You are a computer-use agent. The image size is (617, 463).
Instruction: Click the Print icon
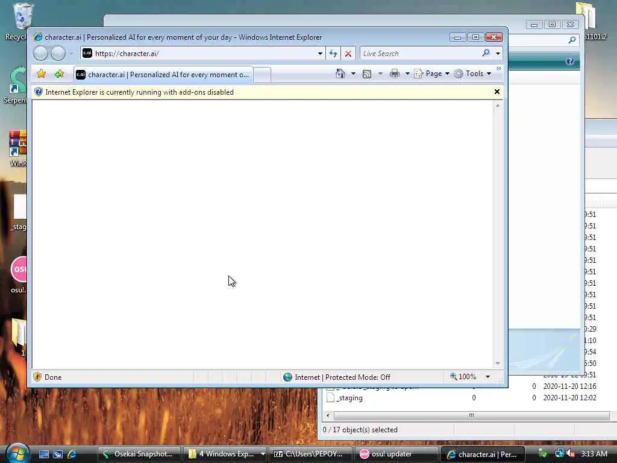(x=394, y=74)
